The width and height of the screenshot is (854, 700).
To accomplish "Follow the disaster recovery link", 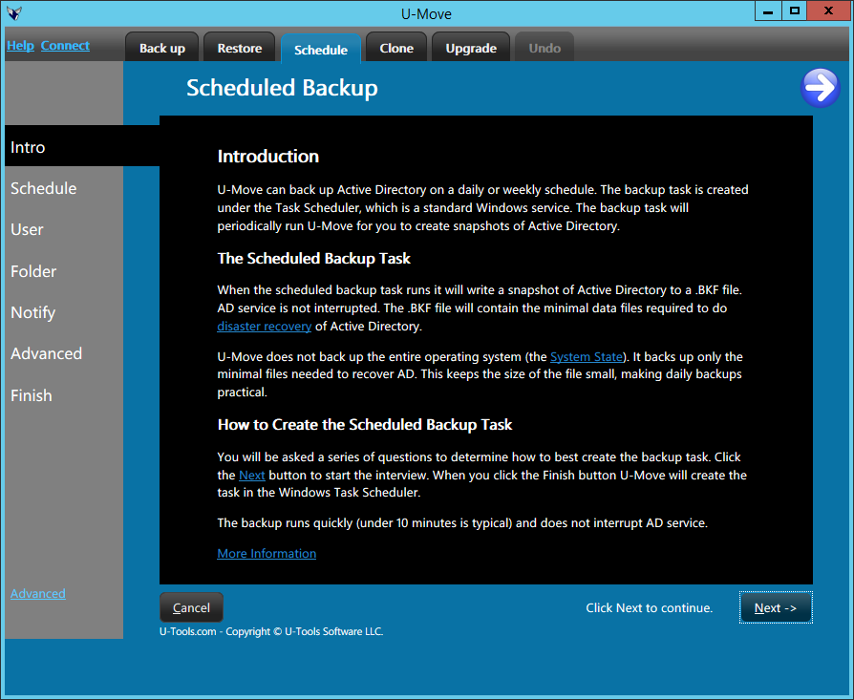I will 265,326.
